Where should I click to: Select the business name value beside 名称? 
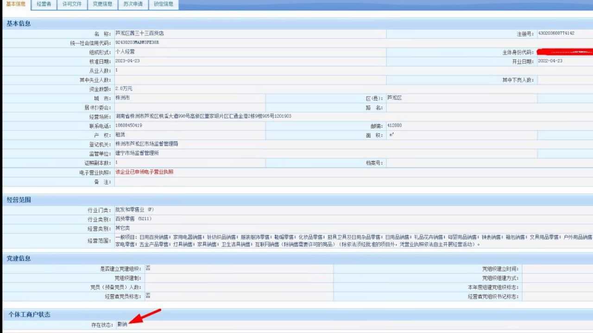(x=139, y=34)
